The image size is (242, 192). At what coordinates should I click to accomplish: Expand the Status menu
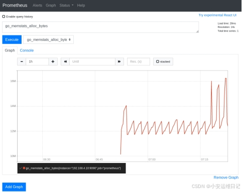pyautogui.click(x=66, y=5)
